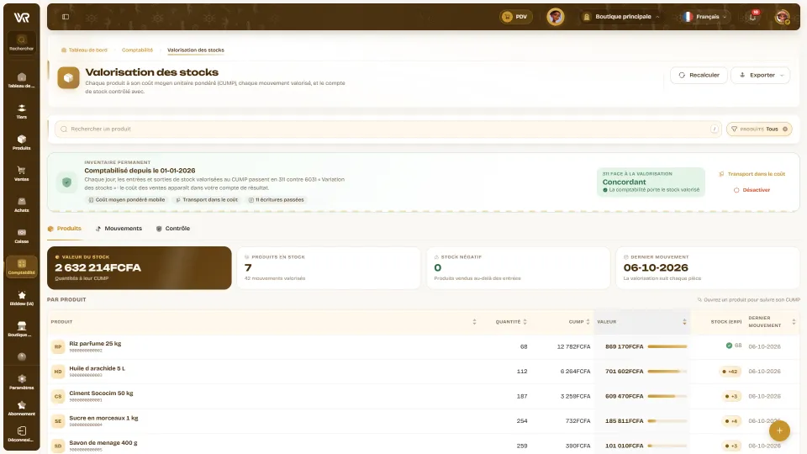Open the Français language dropdown
The image size is (807, 454).
[x=704, y=17]
